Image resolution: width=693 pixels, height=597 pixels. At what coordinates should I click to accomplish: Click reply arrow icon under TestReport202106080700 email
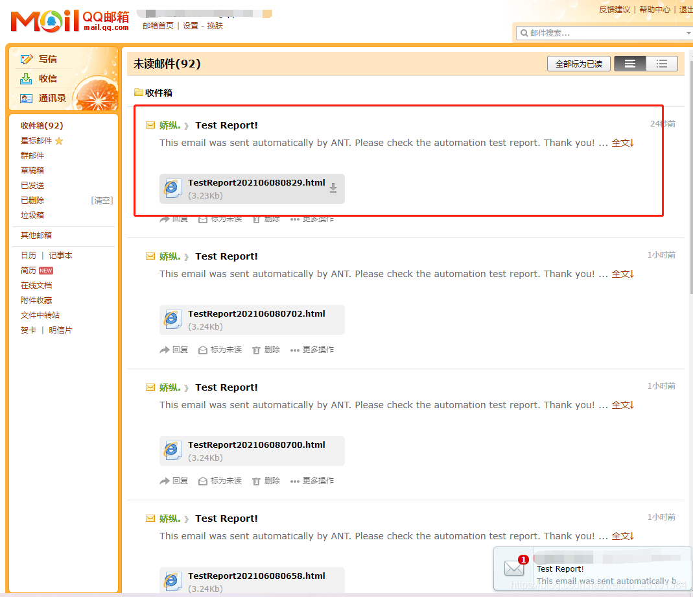coord(165,481)
